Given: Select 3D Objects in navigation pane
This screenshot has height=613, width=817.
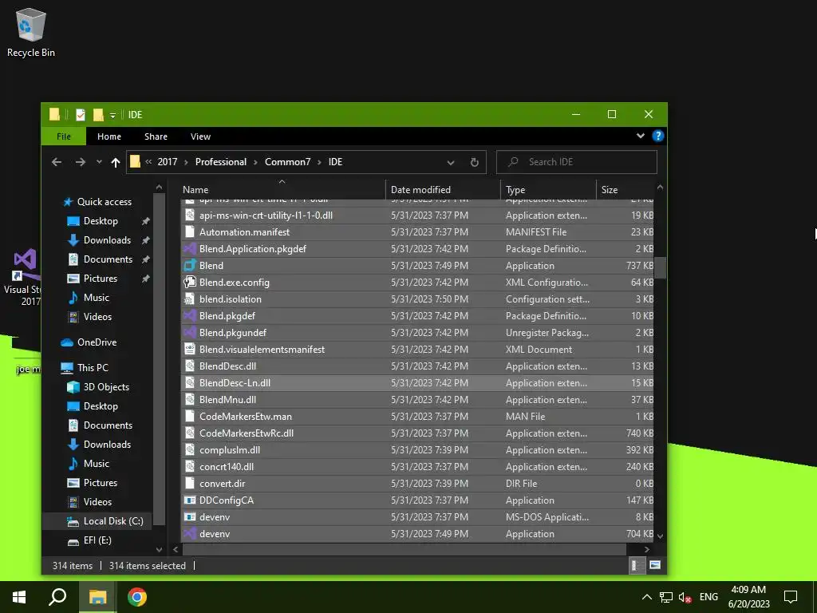Looking at the screenshot, I should click(106, 387).
